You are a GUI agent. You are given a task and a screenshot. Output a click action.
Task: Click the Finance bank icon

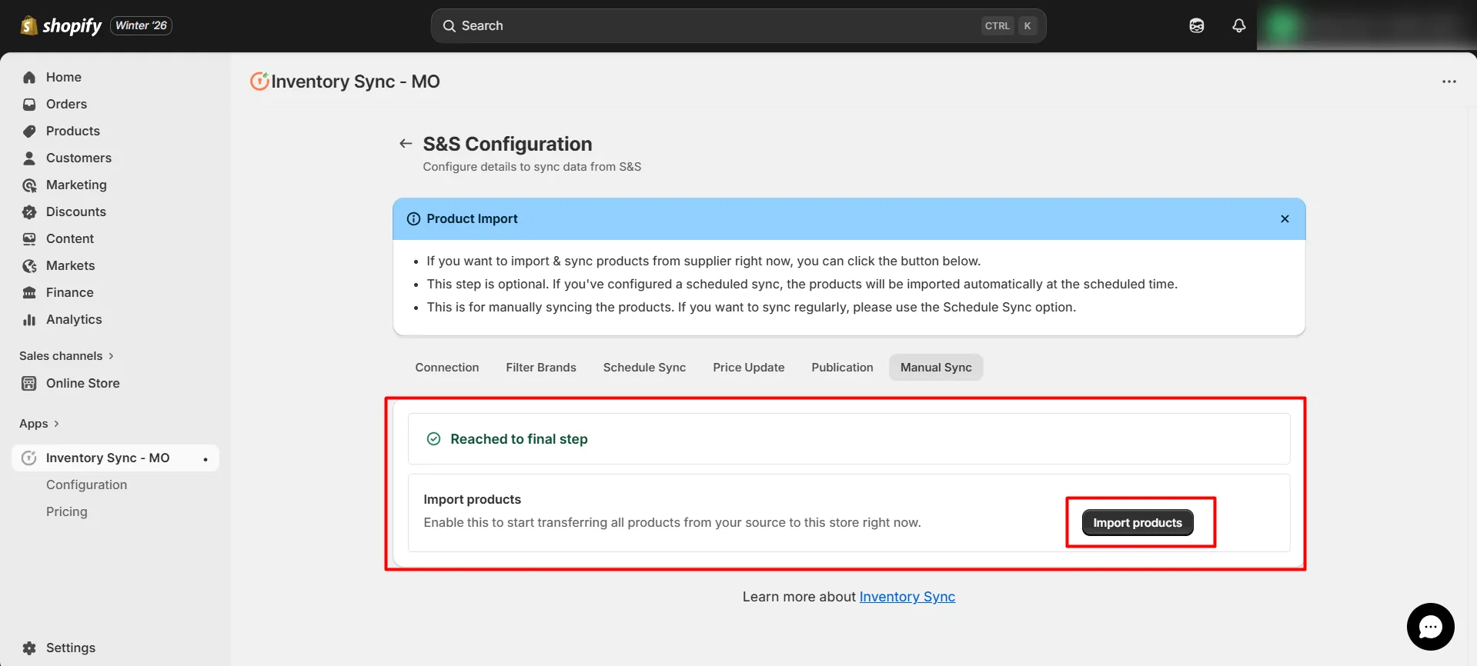pos(29,292)
